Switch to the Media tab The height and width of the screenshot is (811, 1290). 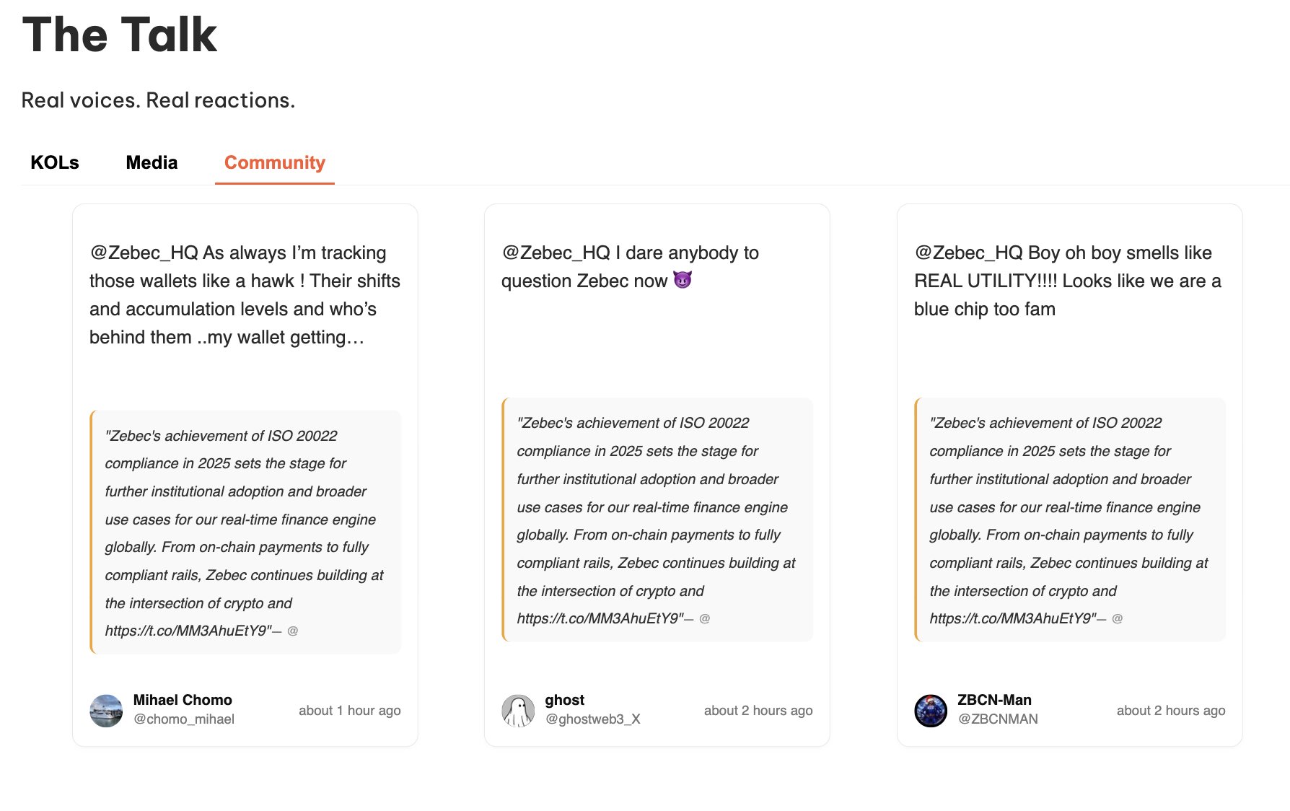(x=152, y=163)
